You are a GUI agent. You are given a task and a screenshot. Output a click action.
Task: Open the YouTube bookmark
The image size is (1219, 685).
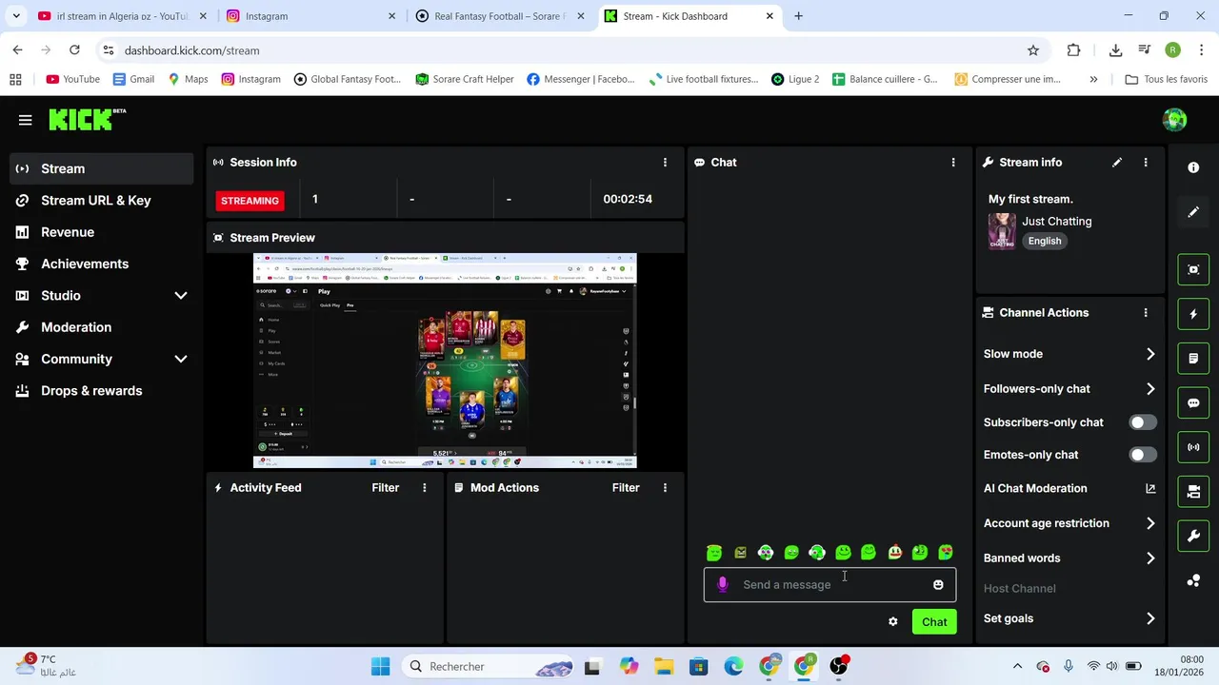(72, 79)
